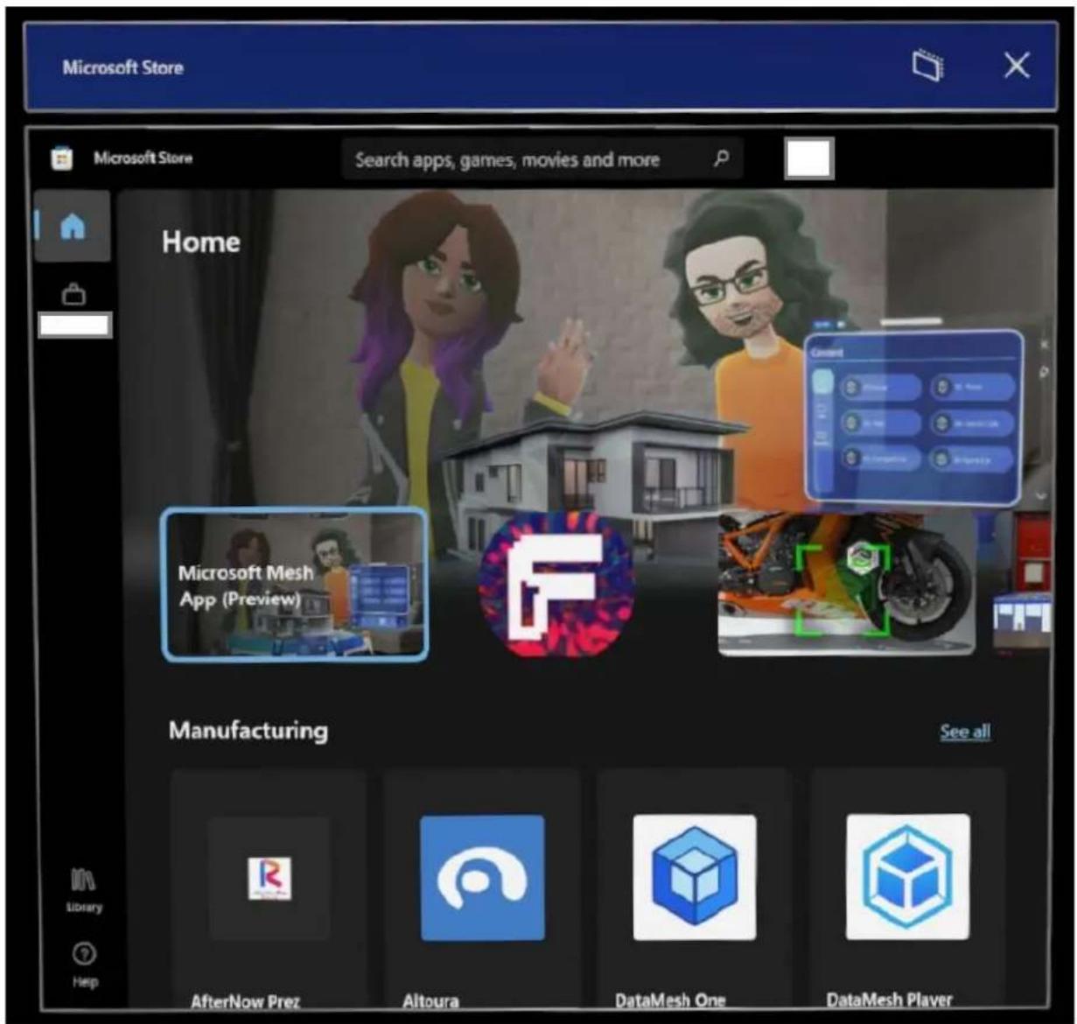Click See all link for Manufacturing
1077x1024 pixels.
click(965, 732)
